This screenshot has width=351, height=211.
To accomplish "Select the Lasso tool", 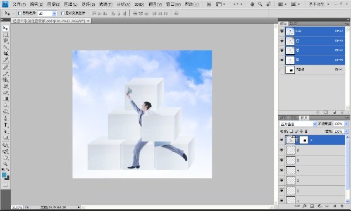I will coord(6,41).
